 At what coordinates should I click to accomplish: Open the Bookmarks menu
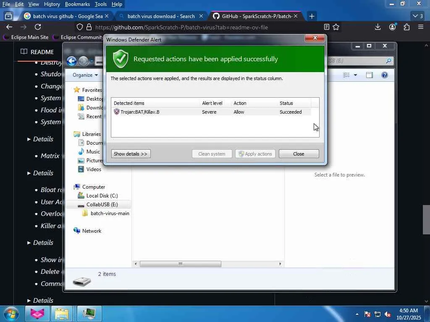click(77, 4)
